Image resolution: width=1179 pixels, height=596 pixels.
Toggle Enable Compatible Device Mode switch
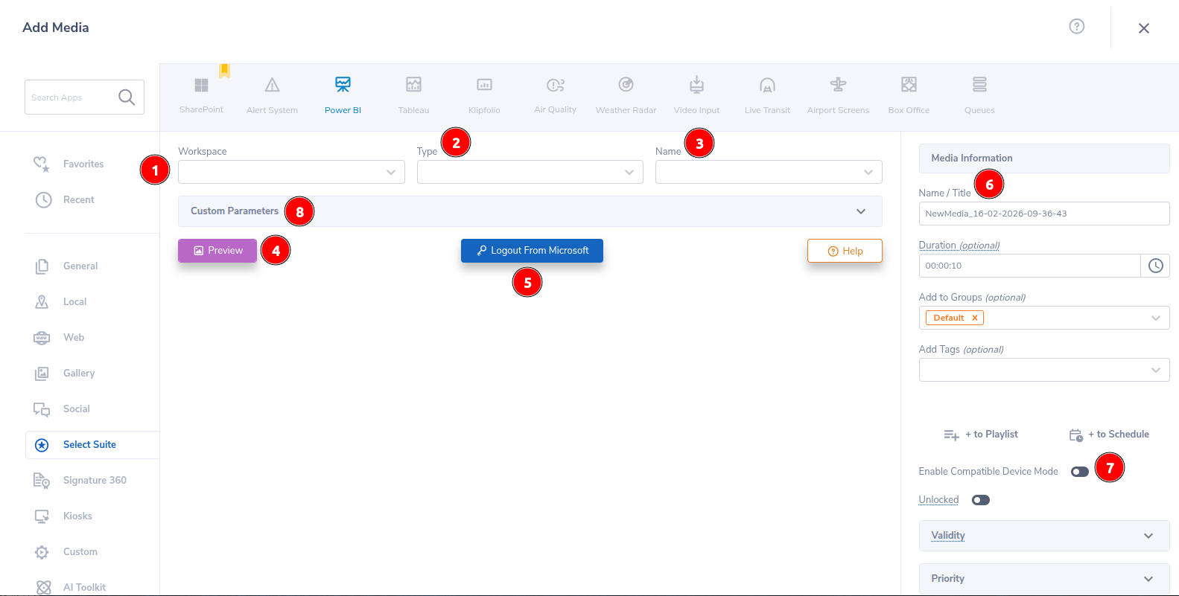(x=1079, y=472)
